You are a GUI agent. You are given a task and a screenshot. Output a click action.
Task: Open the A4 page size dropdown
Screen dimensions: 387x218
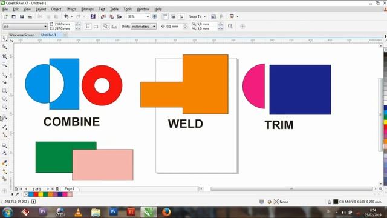coord(45,26)
